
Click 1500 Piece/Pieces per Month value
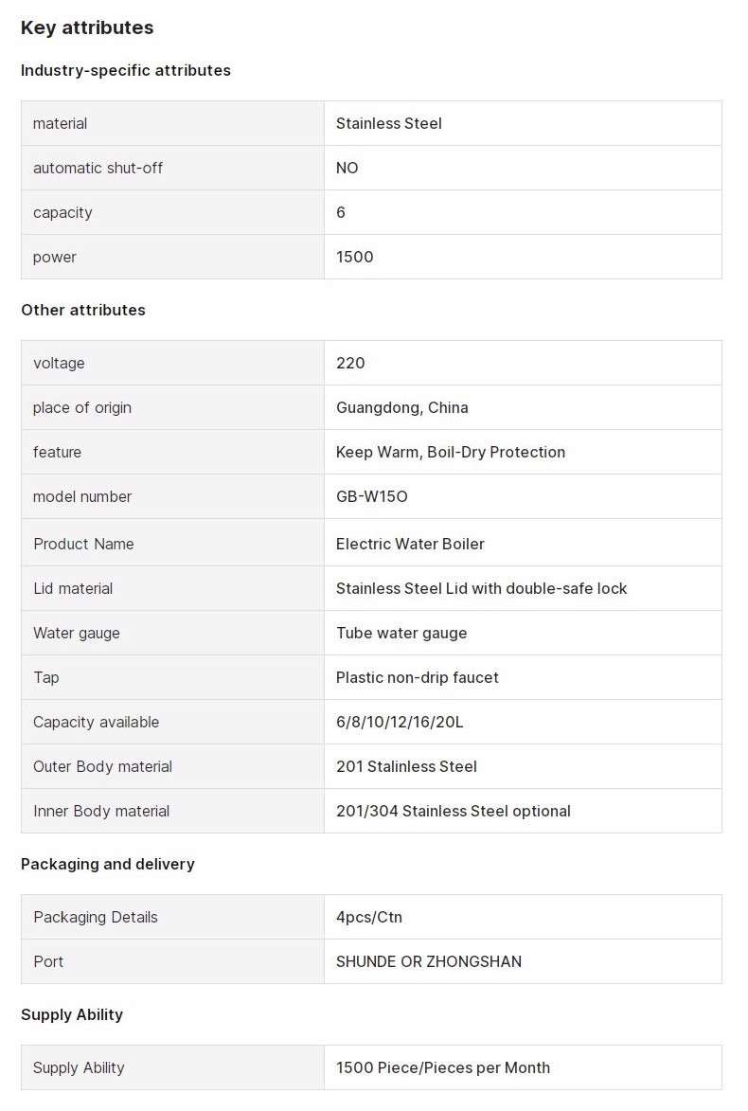[443, 1067]
